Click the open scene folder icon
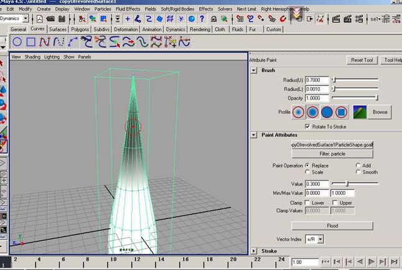Screen dimensions: 402x270 point(50,19)
